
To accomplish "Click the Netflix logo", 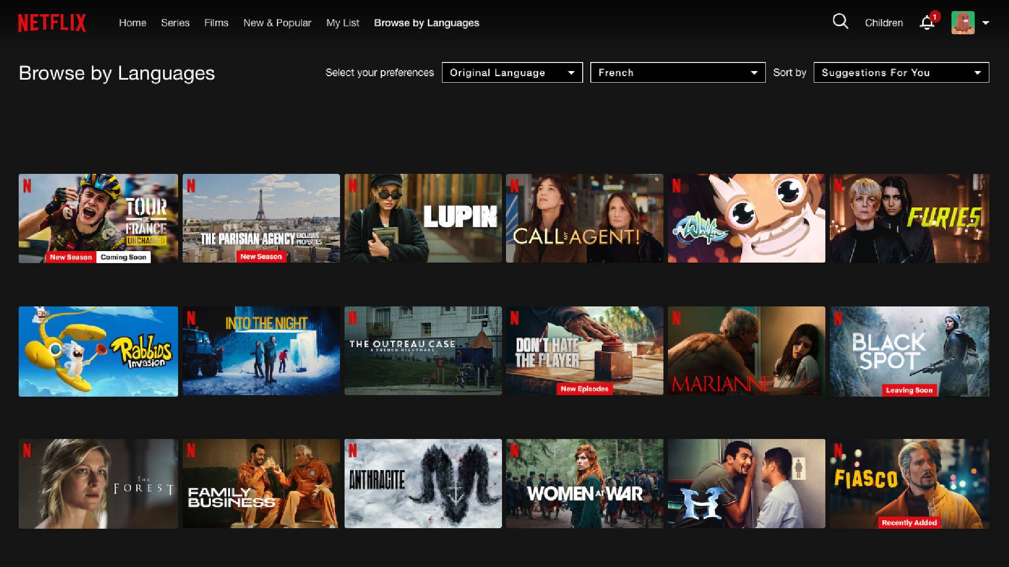I will pyautogui.click(x=52, y=22).
